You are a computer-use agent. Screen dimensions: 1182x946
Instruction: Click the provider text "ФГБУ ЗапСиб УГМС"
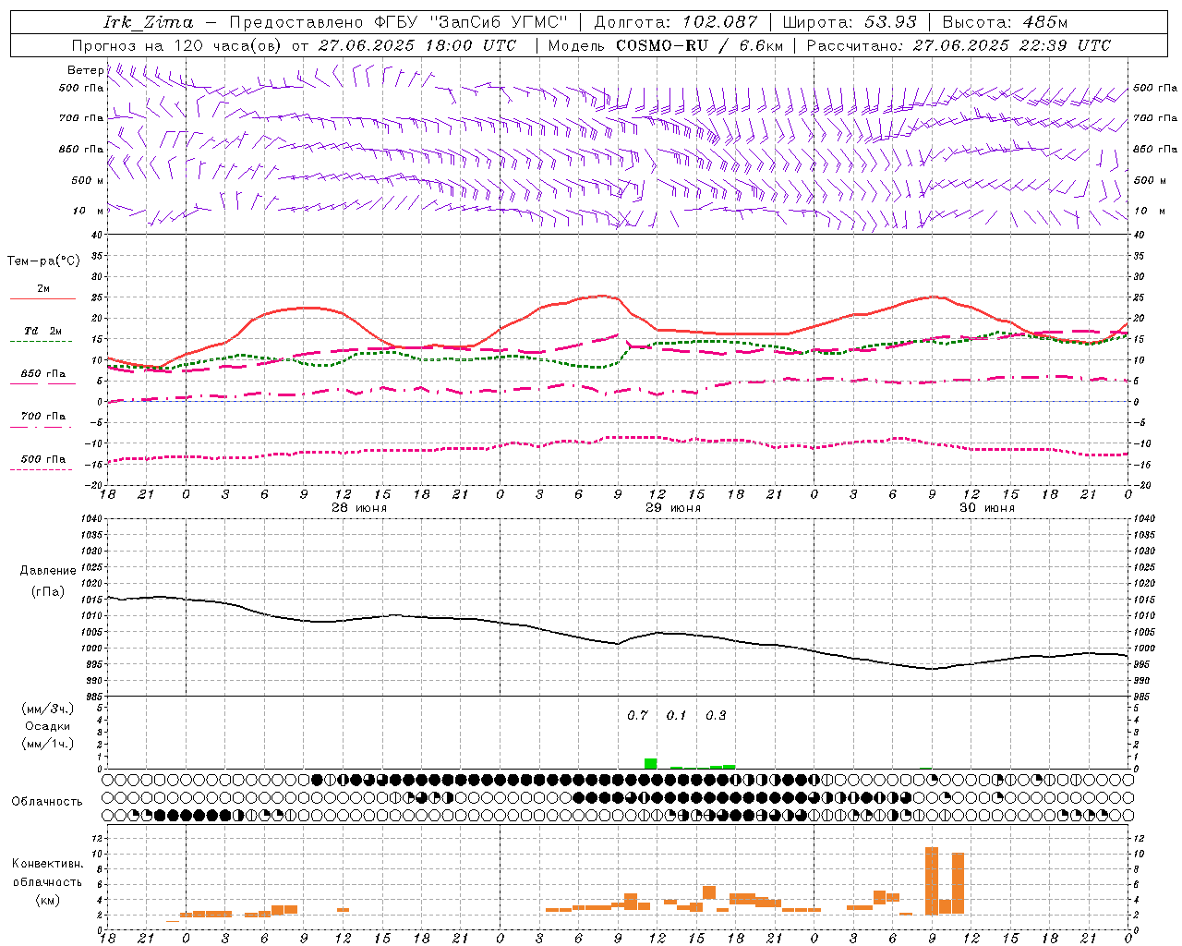pyautogui.click(x=472, y=21)
